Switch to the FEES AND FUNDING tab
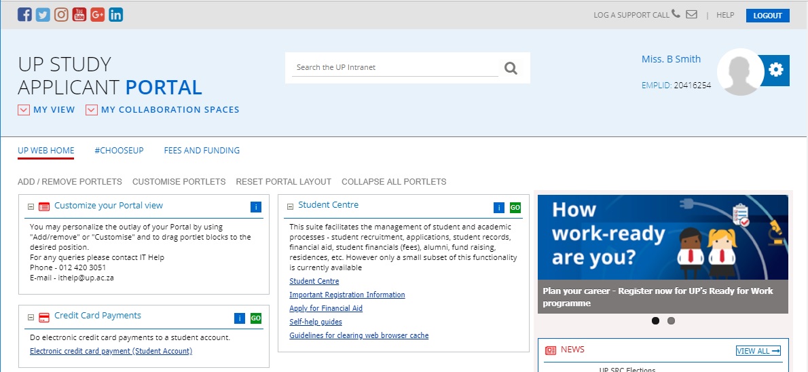 pyautogui.click(x=202, y=151)
